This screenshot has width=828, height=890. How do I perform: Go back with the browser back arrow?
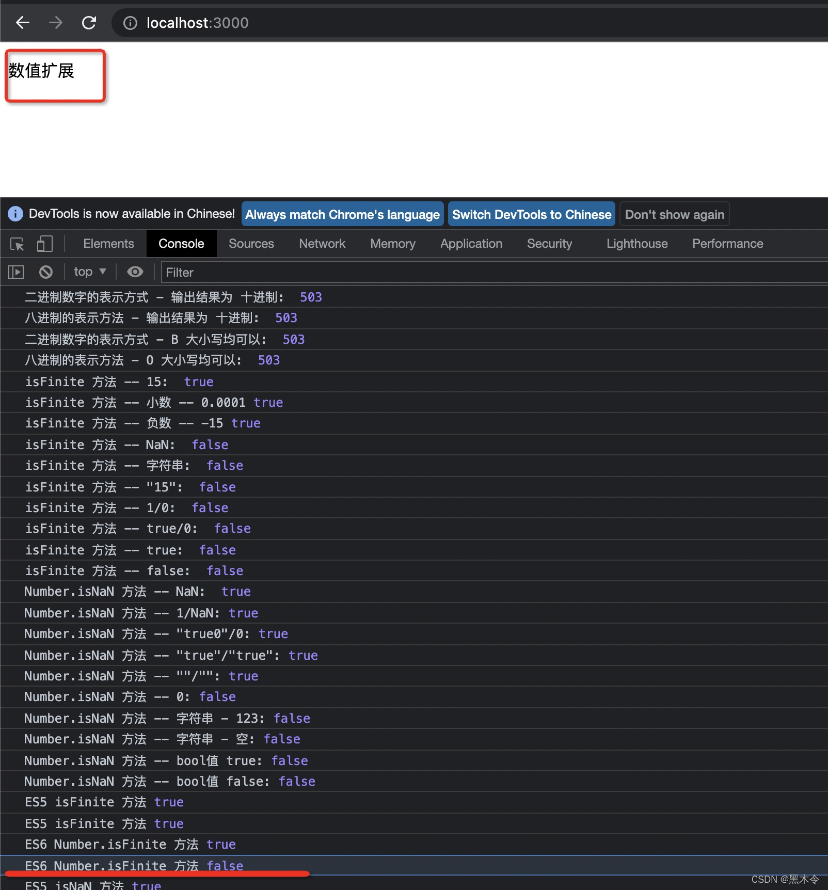point(23,23)
